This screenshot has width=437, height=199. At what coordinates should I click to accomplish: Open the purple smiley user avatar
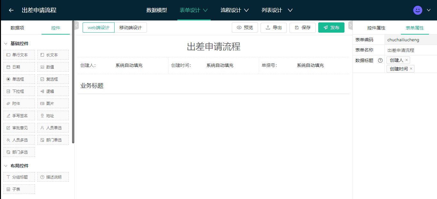pos(417,10)
